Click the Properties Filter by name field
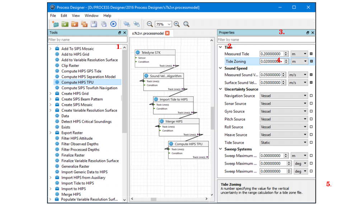This screenshot has width=351, height=205. (x=266, y=40)
